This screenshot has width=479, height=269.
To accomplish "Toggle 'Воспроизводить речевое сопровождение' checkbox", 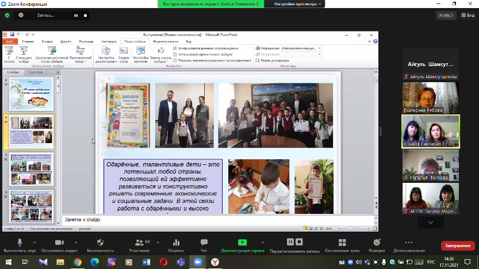I will [175, 48].
